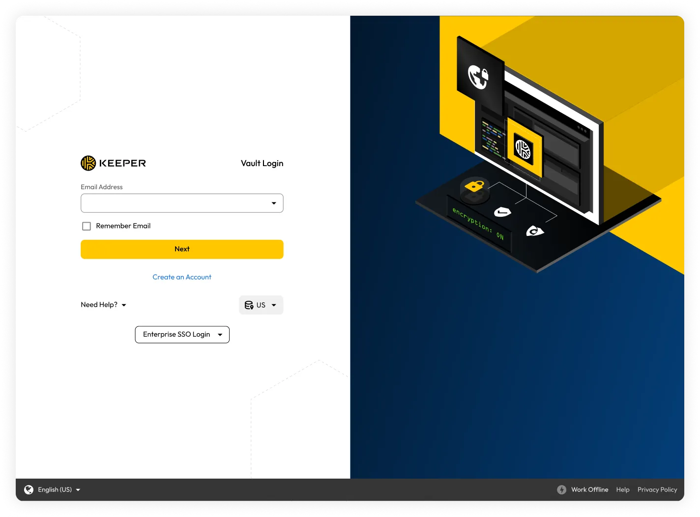Open the Help link in footer
The height and width of the screenshot is (517, 700).
(623, 489)
